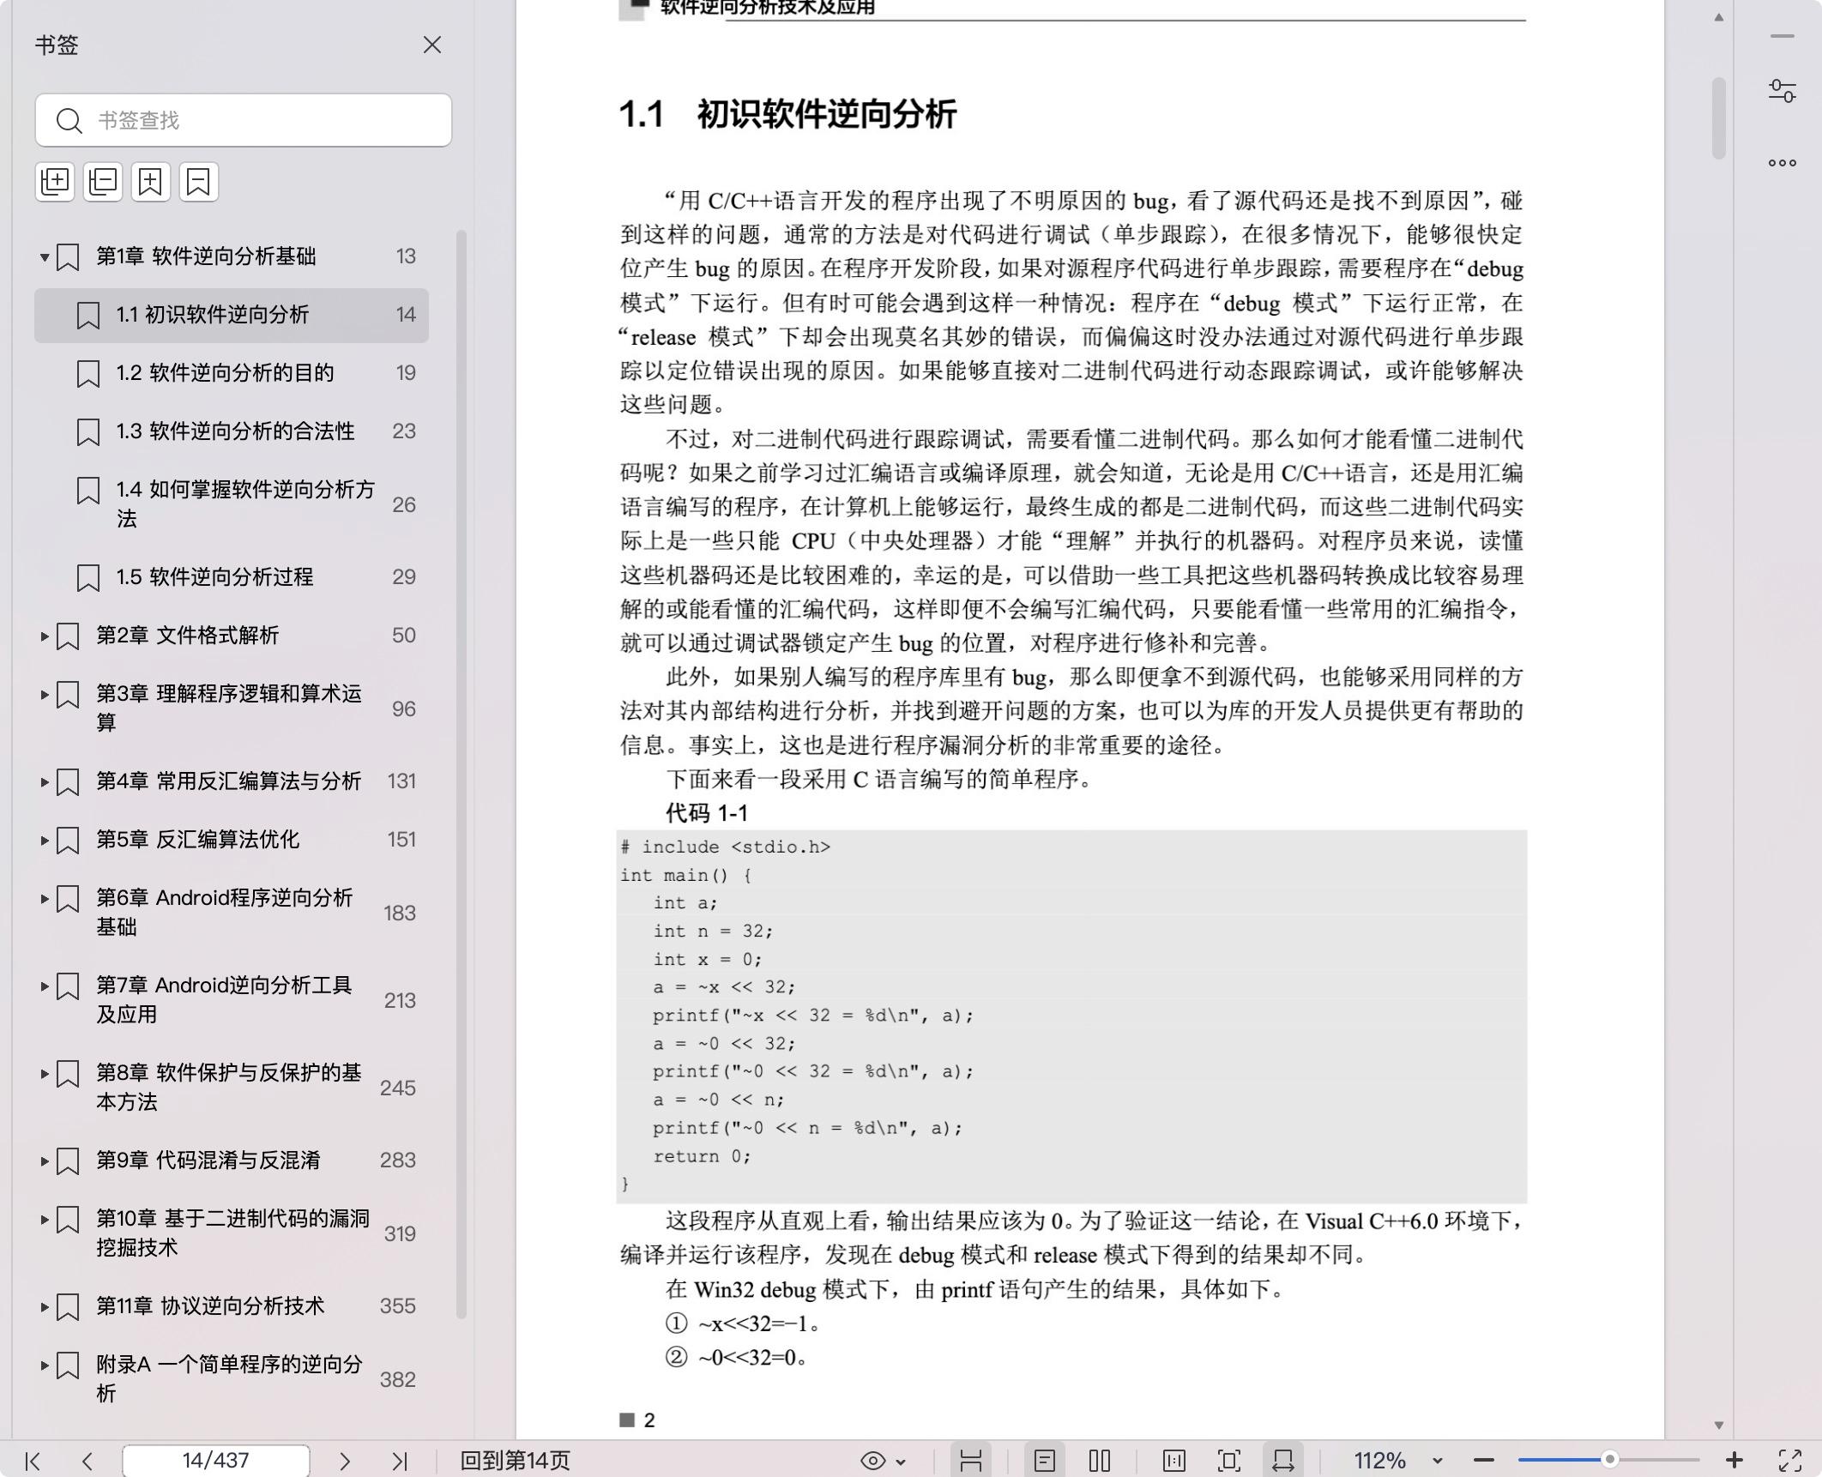Expand 第11章 协议逆向分析技术
1822x1477 pixels.
(44, 1306)
